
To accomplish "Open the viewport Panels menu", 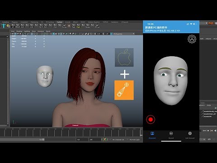I will pos(48,31).
